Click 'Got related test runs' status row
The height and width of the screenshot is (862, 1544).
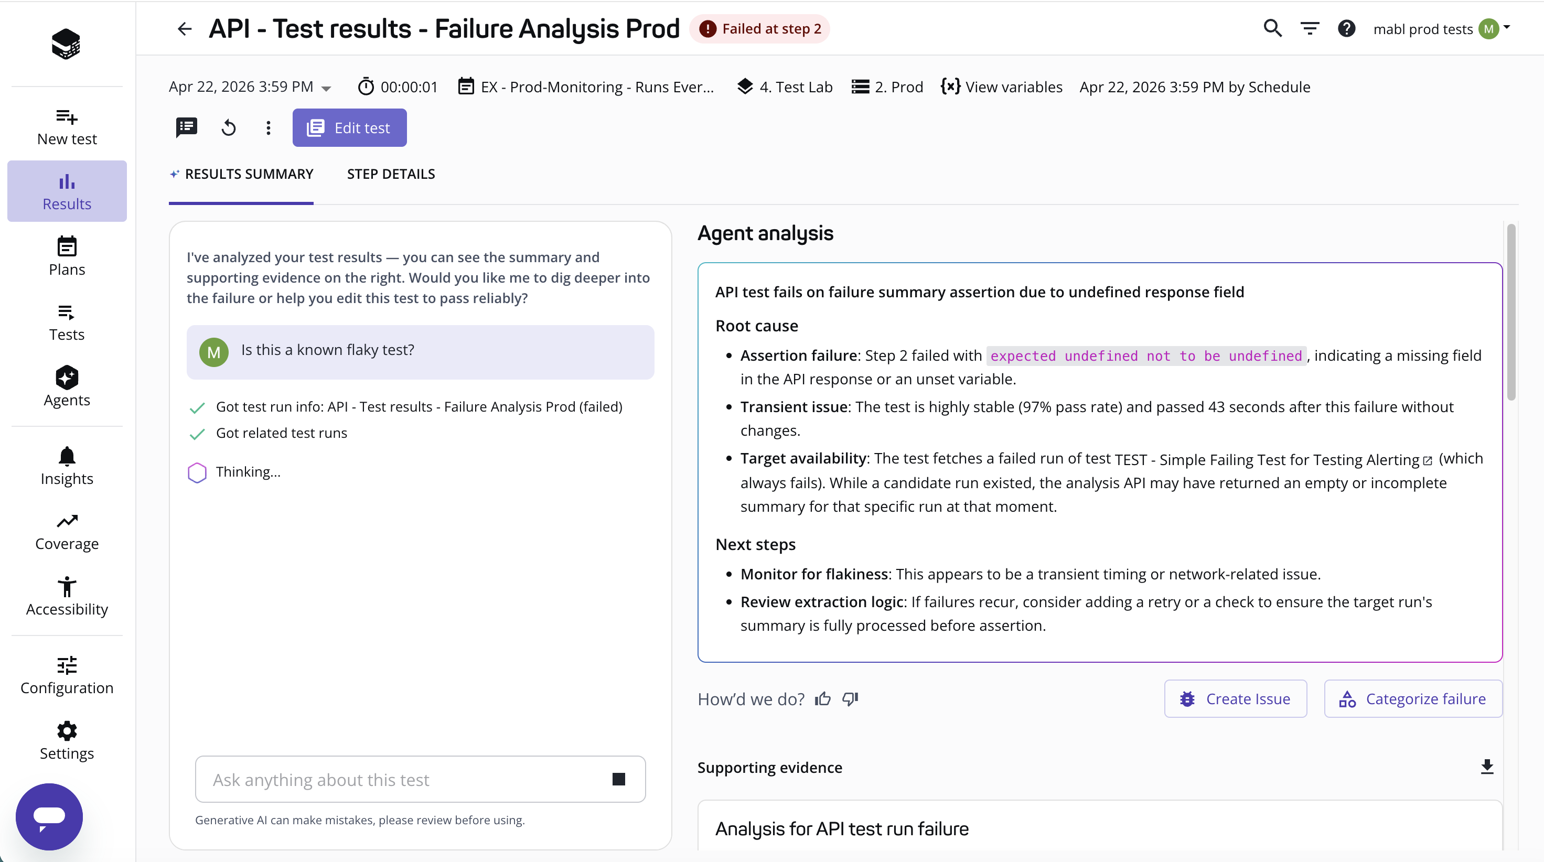pos(268,434)
